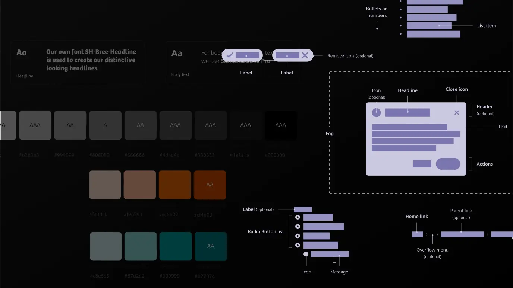The width and height of the screenshot is (513, 288).
Task: Click the chevron right after the Home link
Action: tap(427, 235)
